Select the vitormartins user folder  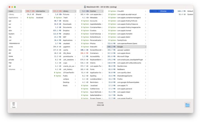coord(37,11)
